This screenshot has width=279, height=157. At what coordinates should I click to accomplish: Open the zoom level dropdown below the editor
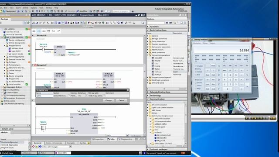coord(127,135)
